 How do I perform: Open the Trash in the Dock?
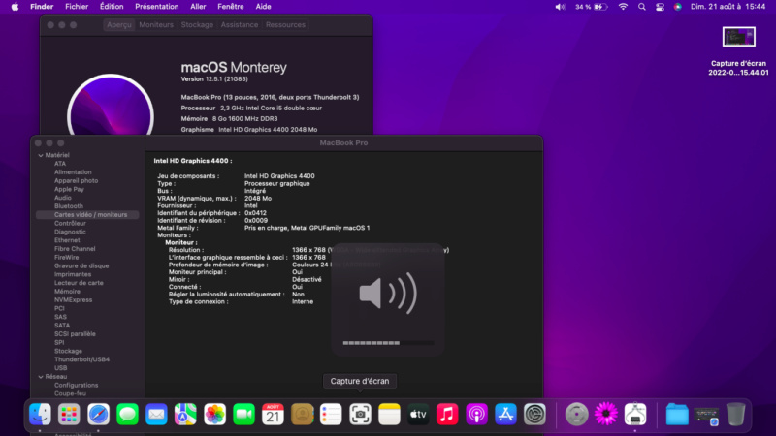point(736,415)
